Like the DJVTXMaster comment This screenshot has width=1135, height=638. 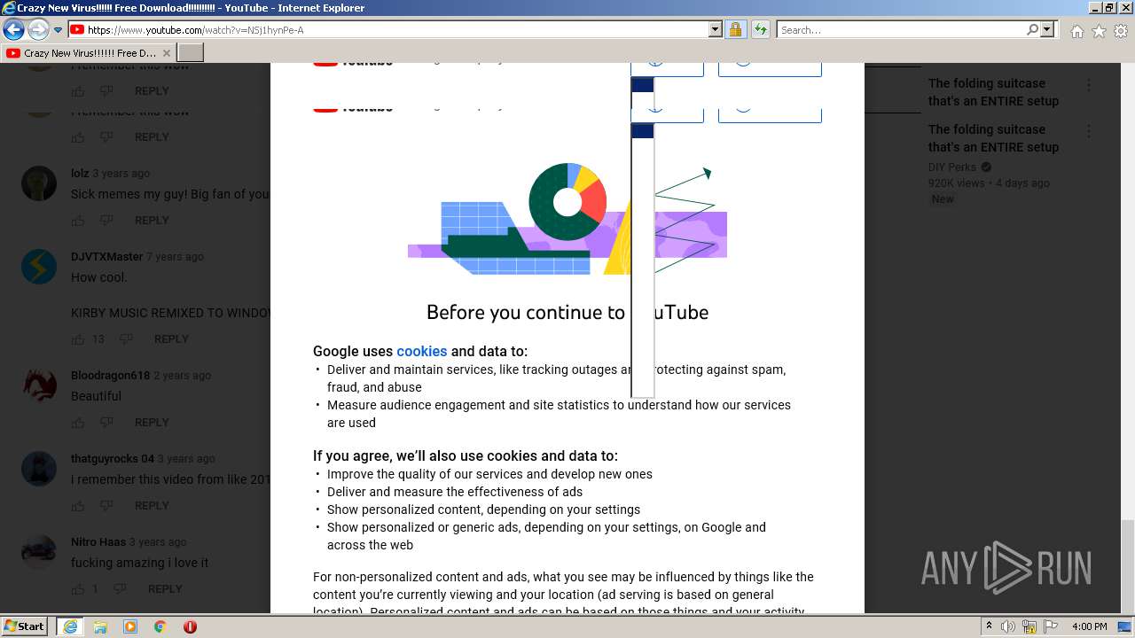pos(78,339)
